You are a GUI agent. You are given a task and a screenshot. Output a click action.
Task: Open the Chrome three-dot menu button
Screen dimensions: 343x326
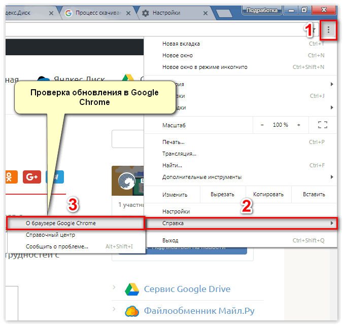coord(328,30)
